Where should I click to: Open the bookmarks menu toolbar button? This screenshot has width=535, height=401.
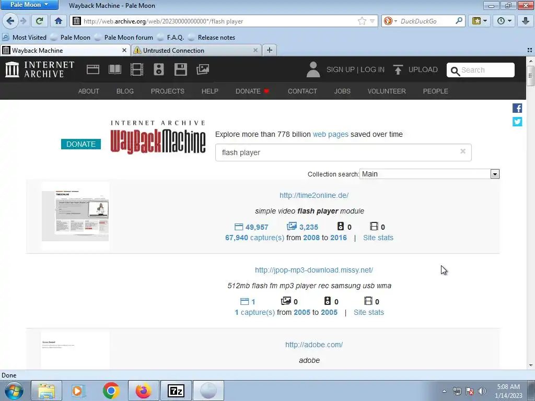[x=479, y=21]
